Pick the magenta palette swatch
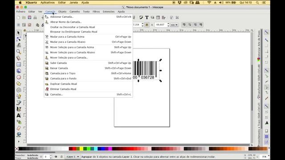 pyautogui.click(x=110, y=149)
